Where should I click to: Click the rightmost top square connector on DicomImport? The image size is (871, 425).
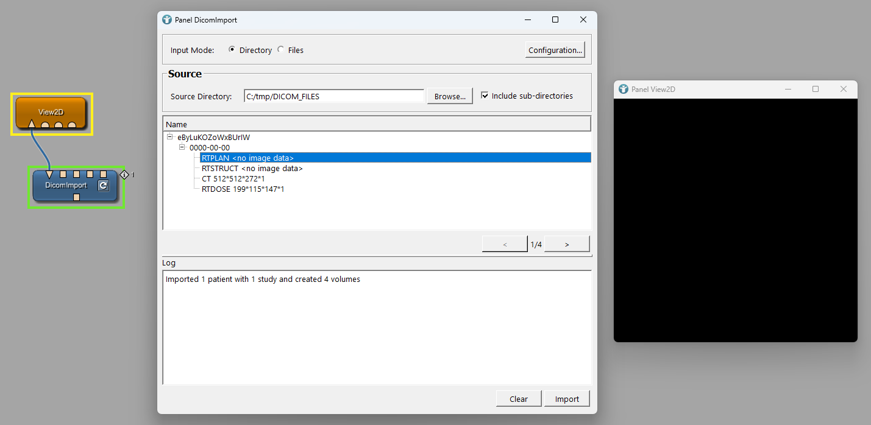(x=104, y=175)
